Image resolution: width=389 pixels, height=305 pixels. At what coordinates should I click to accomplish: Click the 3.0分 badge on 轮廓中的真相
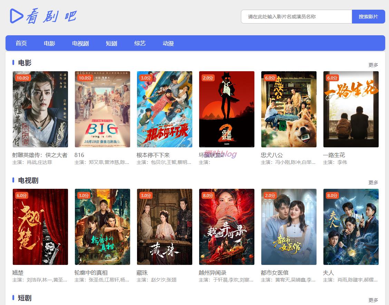[84, 195]
